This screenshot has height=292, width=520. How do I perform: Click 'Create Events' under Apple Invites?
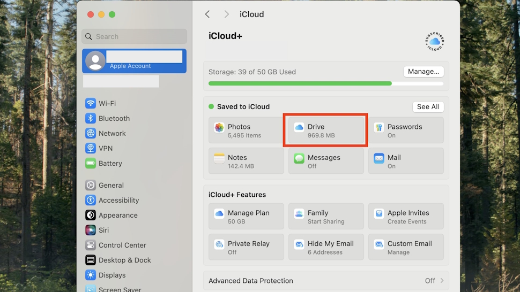(x=407, y=221)
